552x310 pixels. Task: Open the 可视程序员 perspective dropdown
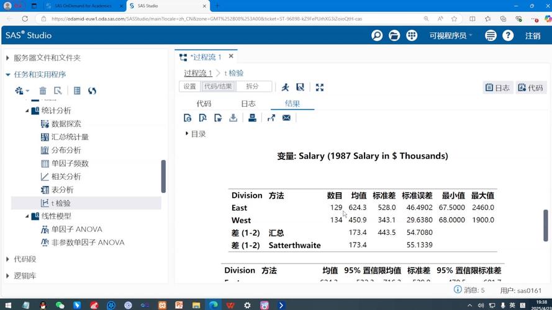pyautogui.click(x=451, y=35)
